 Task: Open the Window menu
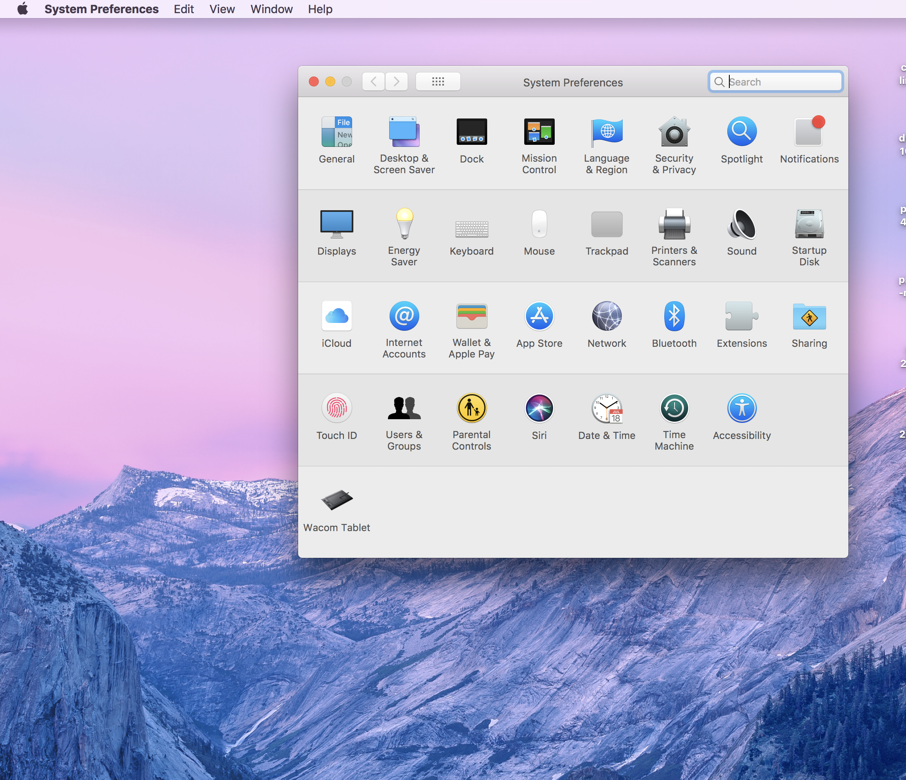coord(271,9)
